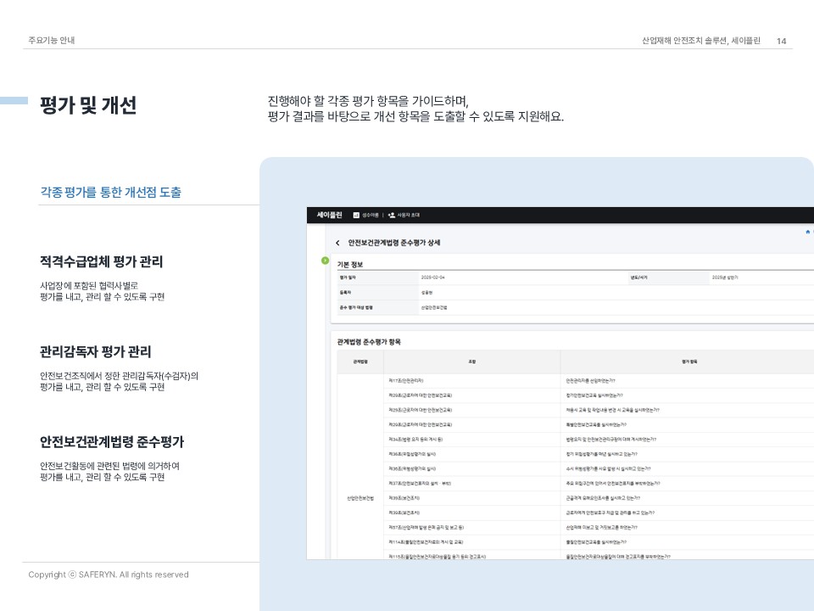Click the 세이플린 logo in the app header

(329, 216)
